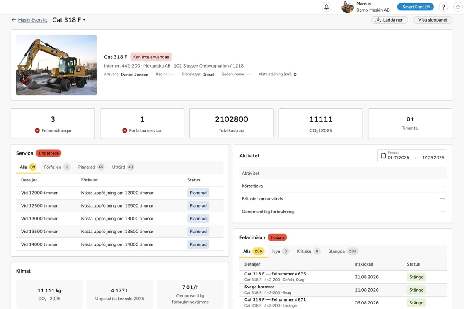464x309 pixels.
Task: Open the Totalkostnad summary card
Action: click(232, 123)
